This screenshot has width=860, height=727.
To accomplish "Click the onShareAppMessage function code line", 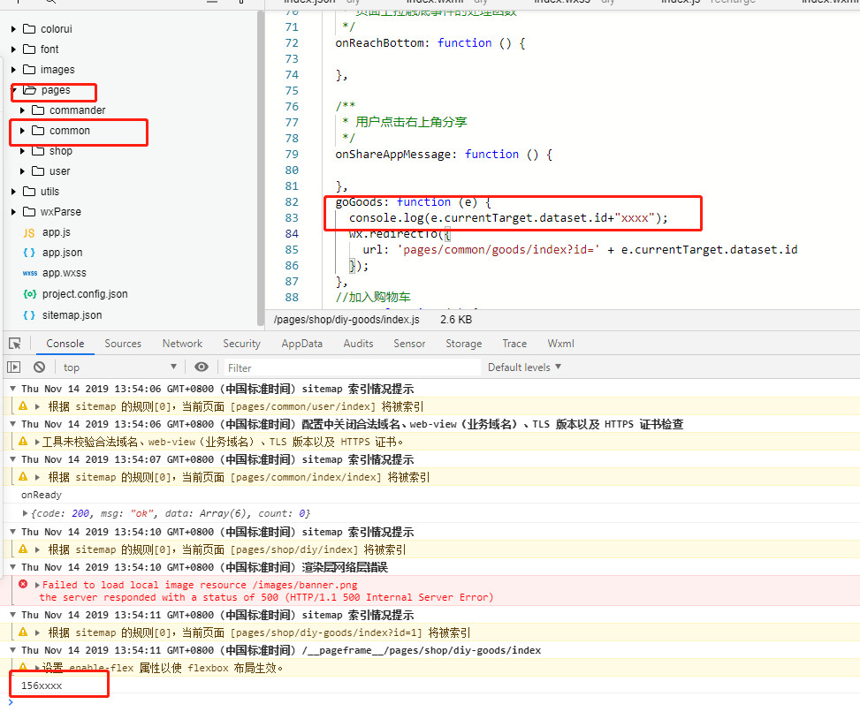I will click(x=444, y=154).
